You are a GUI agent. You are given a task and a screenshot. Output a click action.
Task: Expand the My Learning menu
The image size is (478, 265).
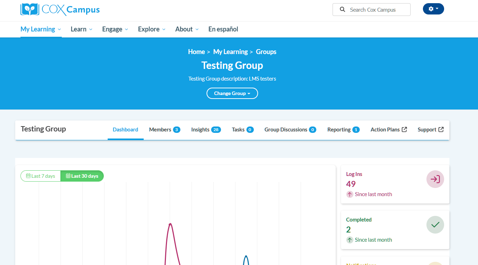[x=41, y=29]
